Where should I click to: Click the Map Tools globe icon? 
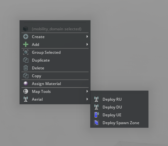(x=26, y=91)
